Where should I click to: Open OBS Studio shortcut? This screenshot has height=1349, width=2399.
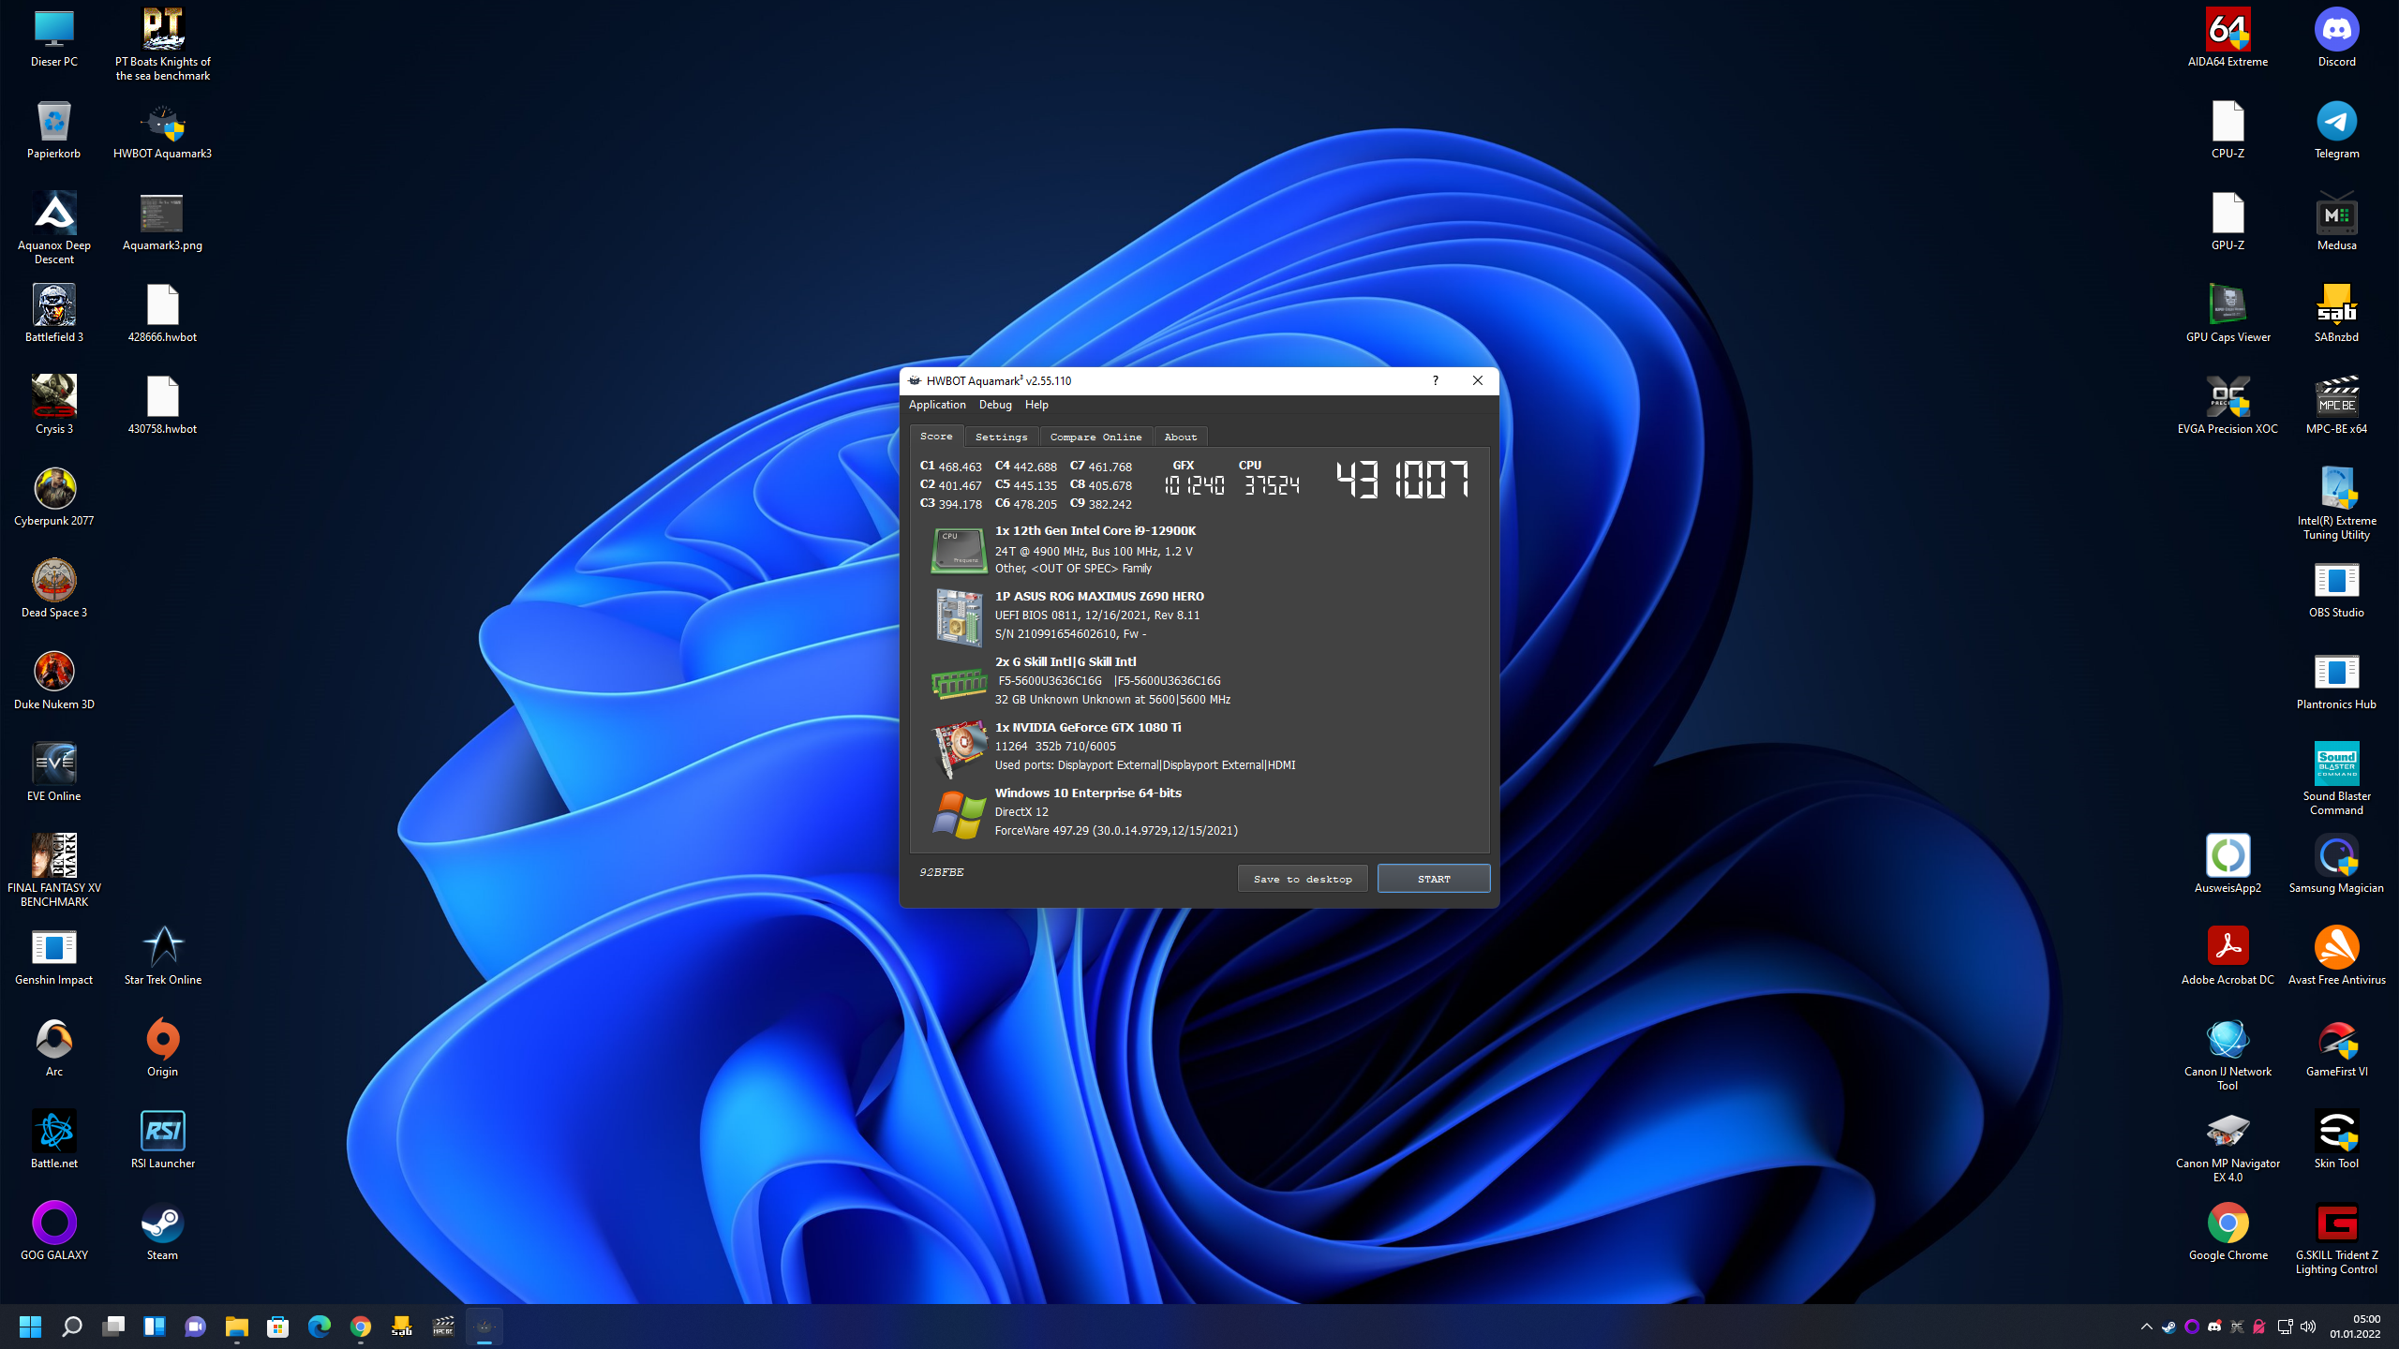2336,590
